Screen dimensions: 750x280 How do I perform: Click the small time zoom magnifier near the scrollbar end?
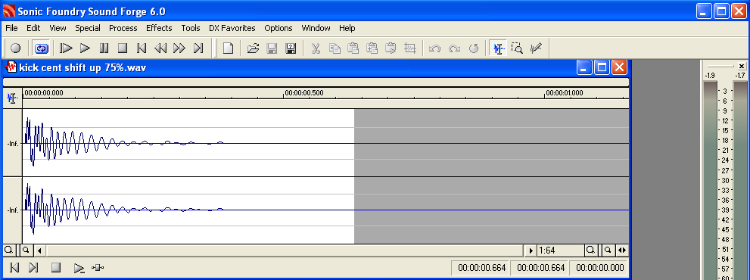click(x=607, y=250)
